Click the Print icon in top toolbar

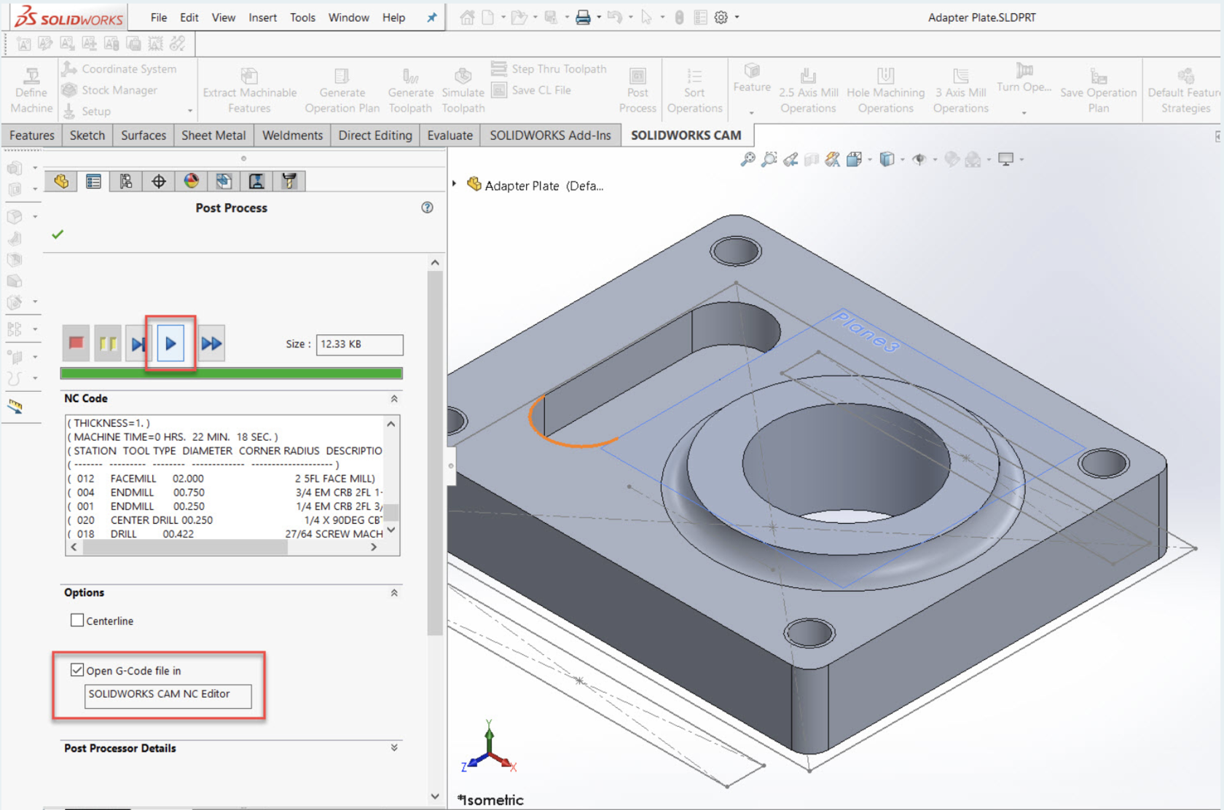(x=583, y=17)
